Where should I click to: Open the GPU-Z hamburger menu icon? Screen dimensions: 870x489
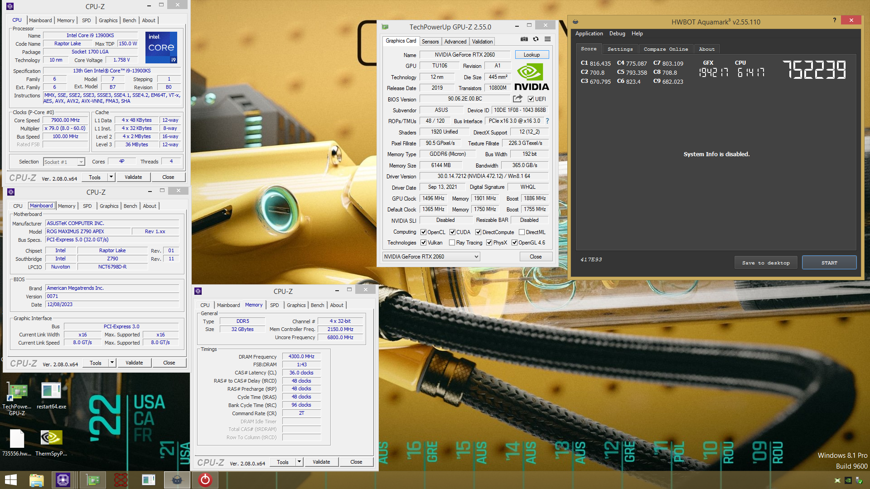point(547,39)
